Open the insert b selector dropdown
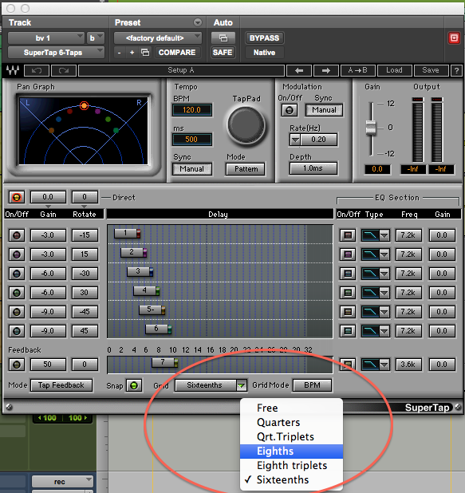Viewport: 465px width, 493px height. point(95,38)
